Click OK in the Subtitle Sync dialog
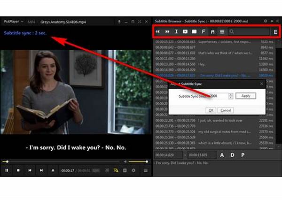282x200 pixels. (x=211, y=110)
